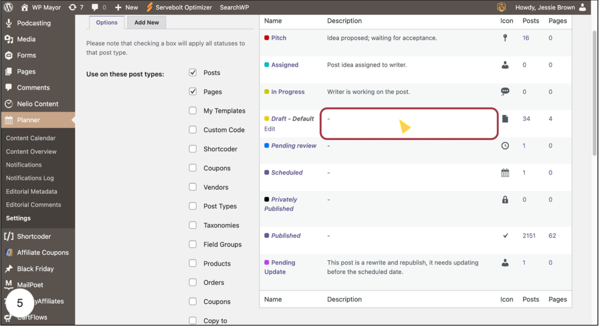This screenshot has height=327, width=599.
Task: Click the Affiliate Coupons sidebar icon
Action: click(9, 253)
